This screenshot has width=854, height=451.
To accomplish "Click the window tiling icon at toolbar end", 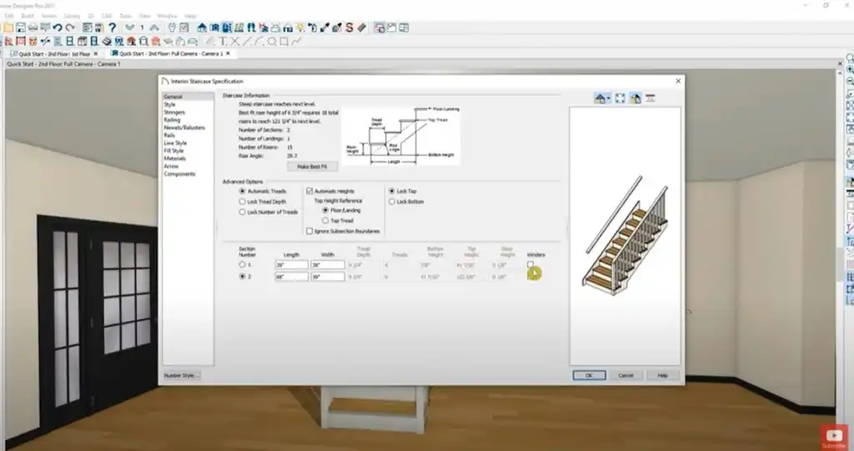I will [x=404, y=28].
